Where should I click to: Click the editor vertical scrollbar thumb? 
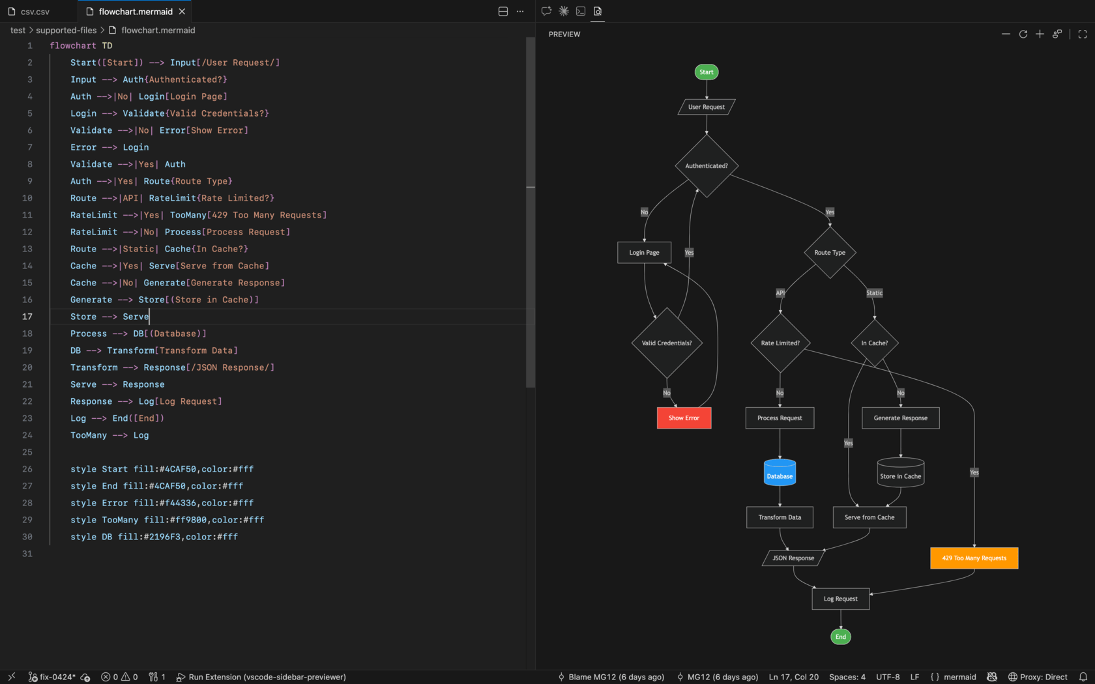pyautogui.click(x=531, y=212)
